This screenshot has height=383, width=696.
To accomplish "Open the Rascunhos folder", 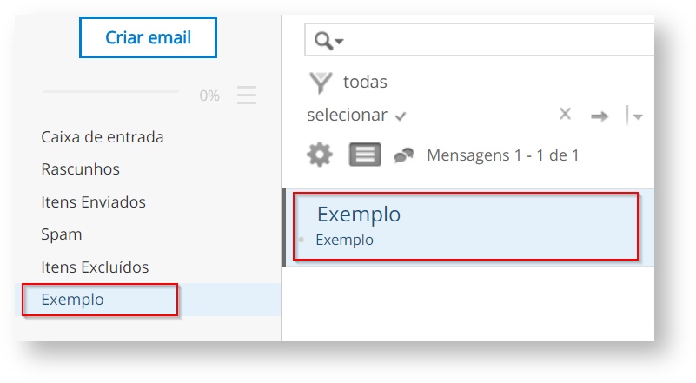I will [80, 169].
